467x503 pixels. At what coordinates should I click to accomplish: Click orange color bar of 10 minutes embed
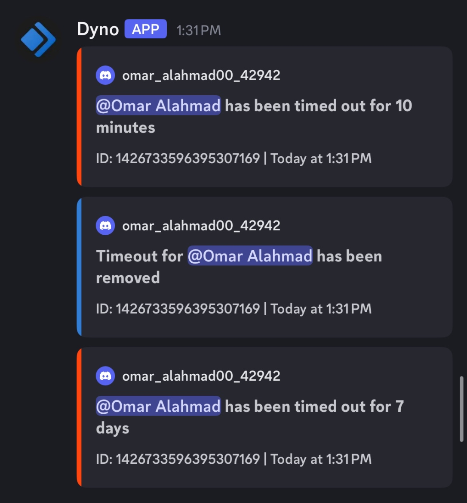[x=79, y=116]
